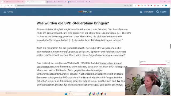Image resolution: width=171 pixels, height=96 pixels.
Task: Click the red square extension icon
Action: point(138,6)
